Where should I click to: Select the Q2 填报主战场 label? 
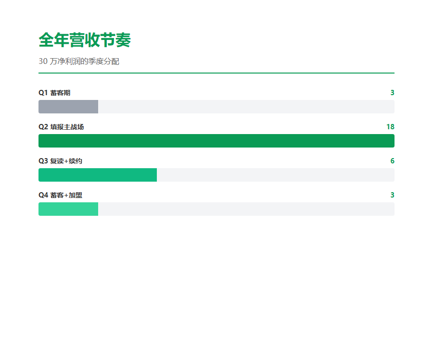[x=61, y=127]
